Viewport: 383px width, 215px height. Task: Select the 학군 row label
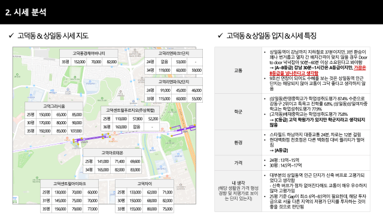238,112
